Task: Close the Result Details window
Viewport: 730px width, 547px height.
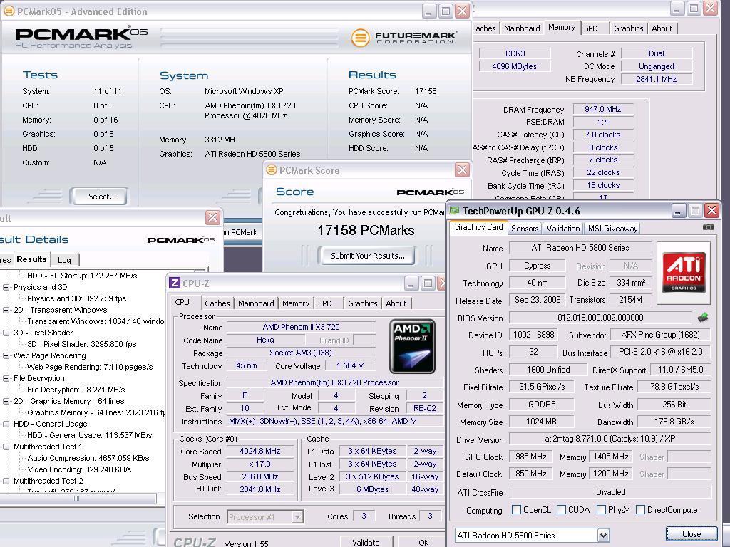Action: click(x=212, y=217)
